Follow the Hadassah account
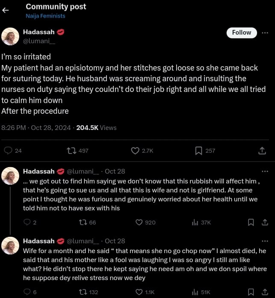 tap(241, 32)
